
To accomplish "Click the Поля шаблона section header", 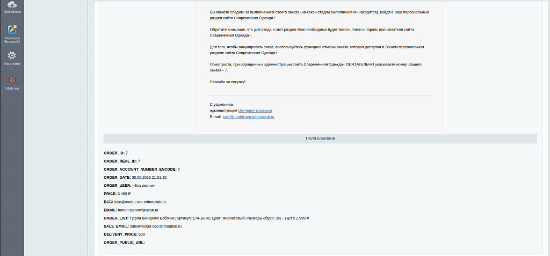I will (320, 138).
